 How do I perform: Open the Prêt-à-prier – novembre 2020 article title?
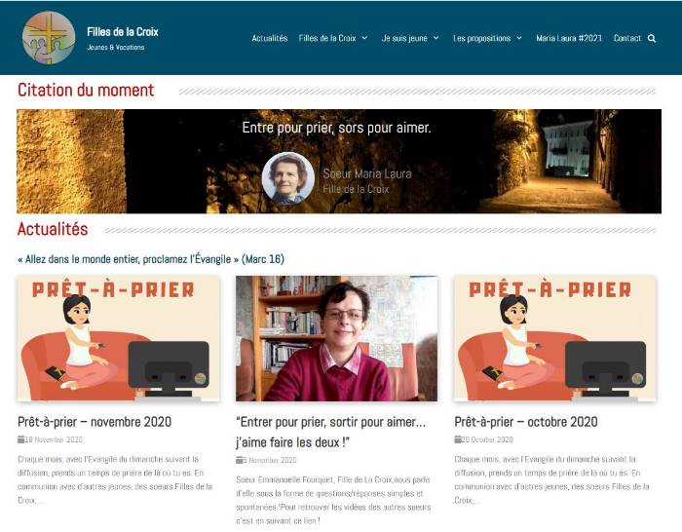click(95, 422)
